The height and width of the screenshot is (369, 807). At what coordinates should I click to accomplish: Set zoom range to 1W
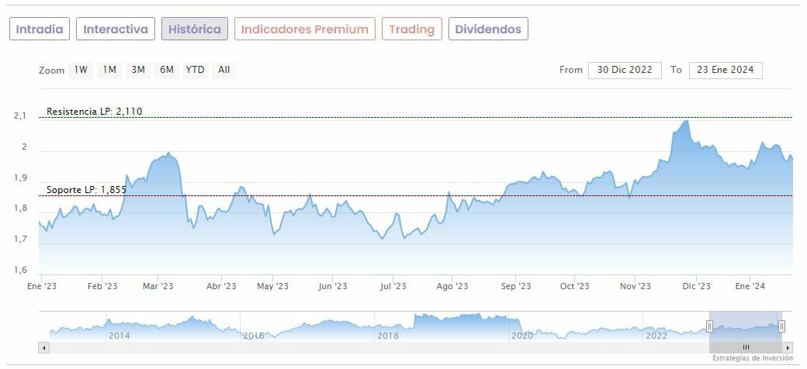point(81,70)
